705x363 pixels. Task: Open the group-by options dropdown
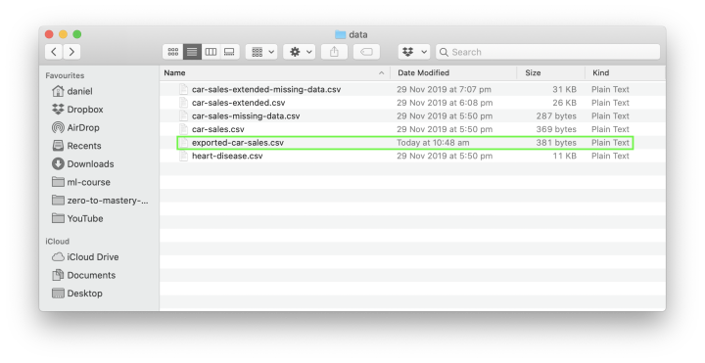coord(261,52)
